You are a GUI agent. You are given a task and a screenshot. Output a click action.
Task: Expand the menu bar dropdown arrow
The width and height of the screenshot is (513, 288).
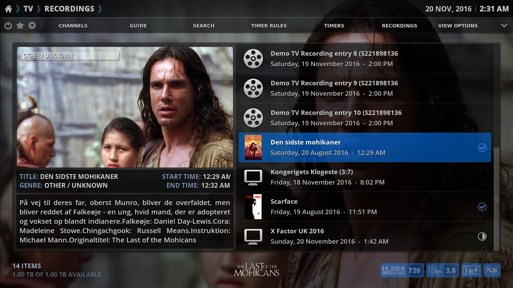pos(504,26)
